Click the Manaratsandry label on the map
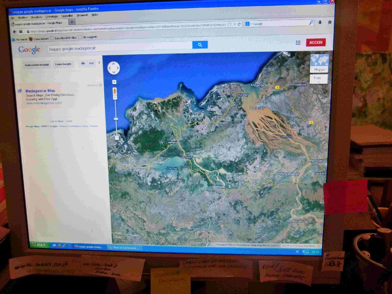 click(289, 174)
